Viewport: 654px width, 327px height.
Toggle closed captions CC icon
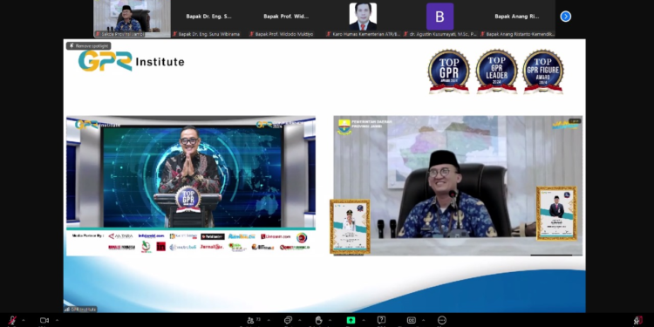pyautogui.click(x=412, y=320)
